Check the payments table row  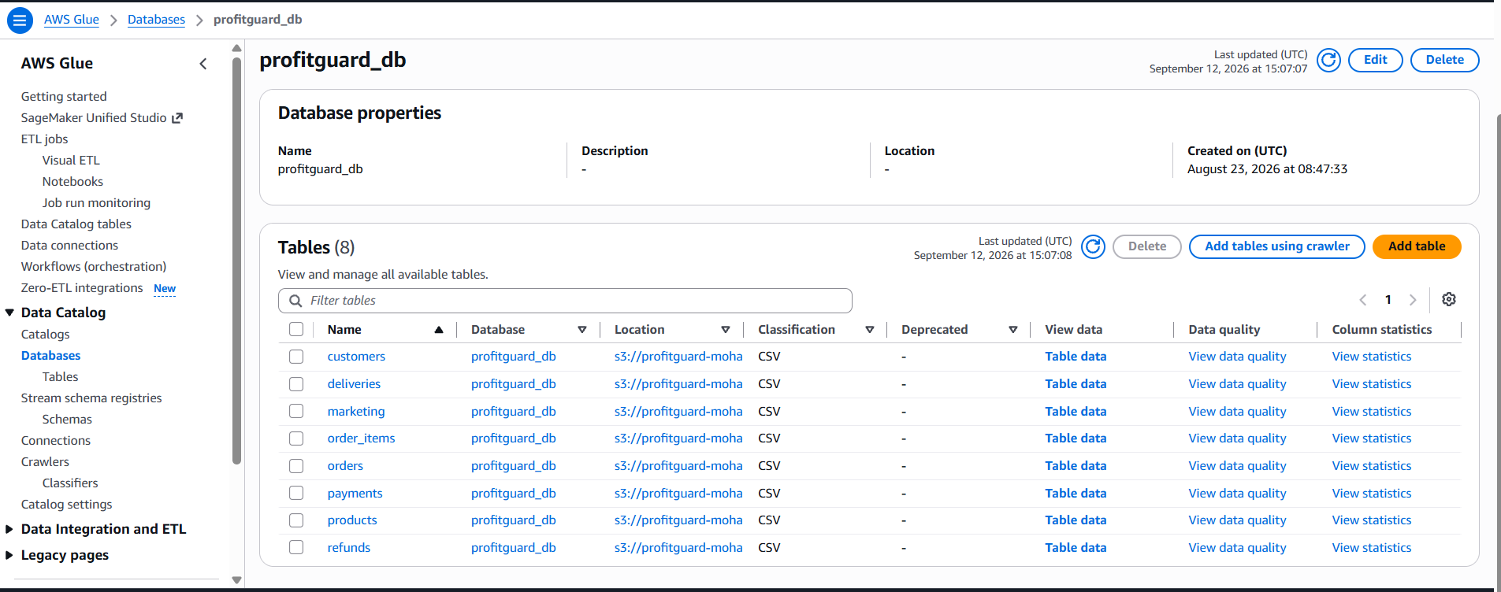pos(296,493)
